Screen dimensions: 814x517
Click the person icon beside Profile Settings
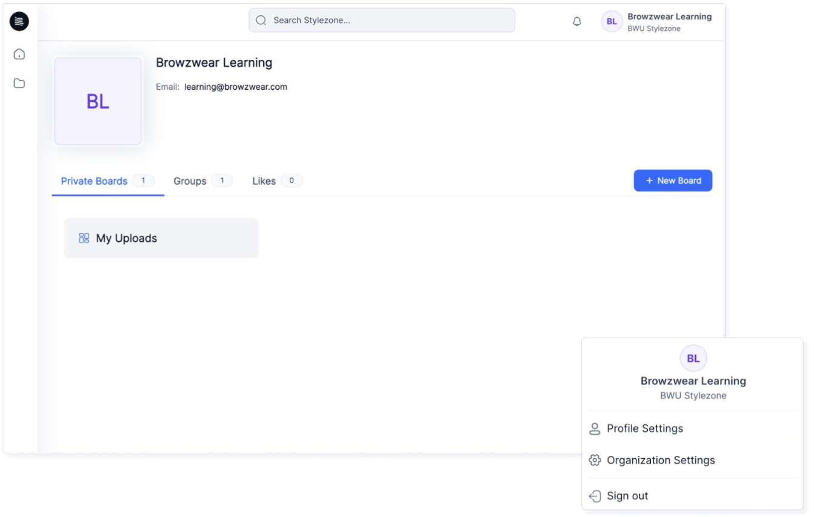coord(595,429)
